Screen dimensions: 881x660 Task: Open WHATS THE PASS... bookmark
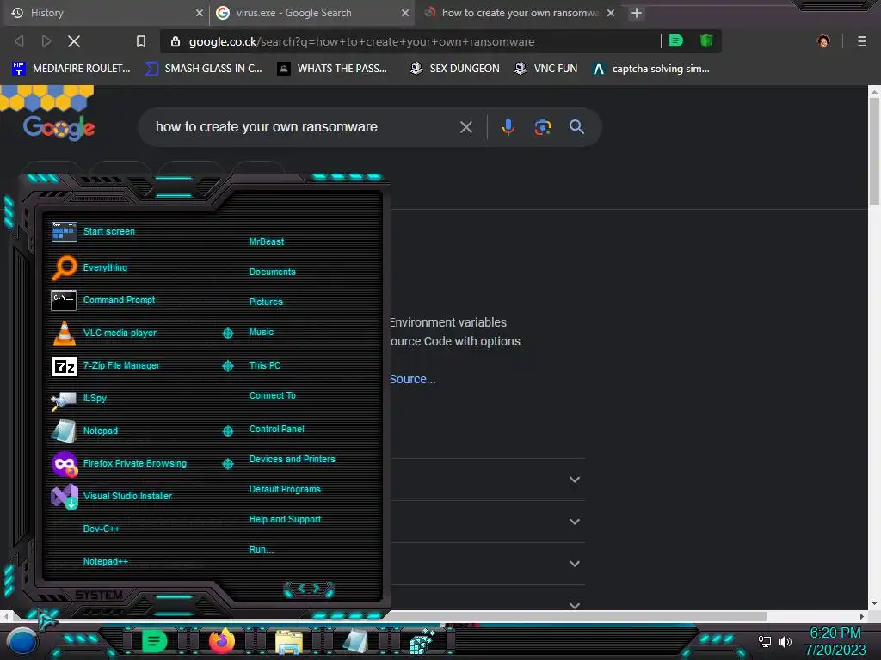(x=333, y=69)
